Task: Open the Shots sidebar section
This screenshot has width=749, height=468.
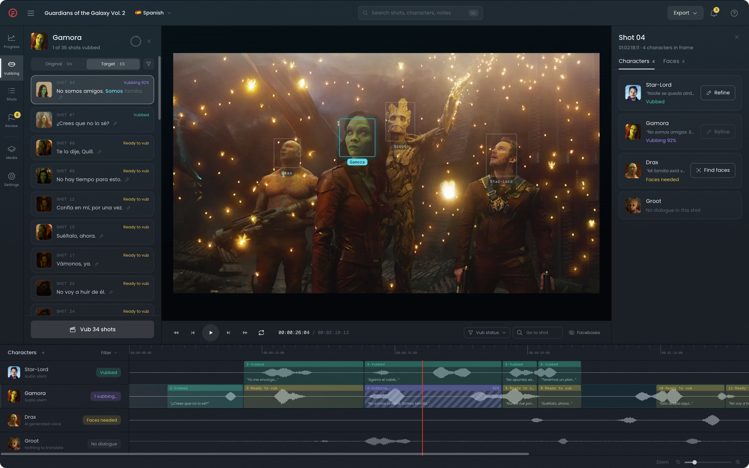Action: tap(12, 94)
